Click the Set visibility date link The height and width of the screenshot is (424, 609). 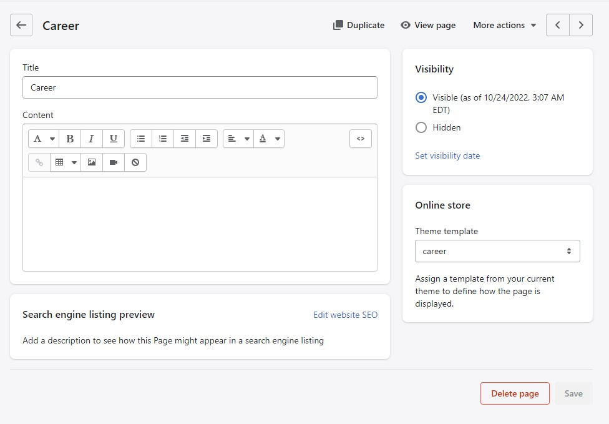(447, 155)
